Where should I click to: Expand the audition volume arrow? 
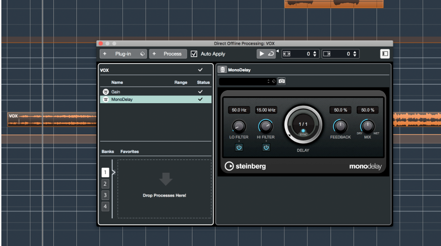pos(278,51)
